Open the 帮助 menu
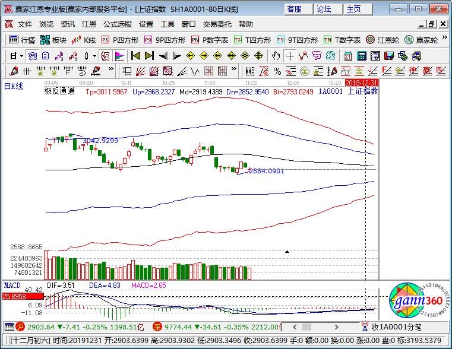This screenshot has height=349, width=452. pyautogui.click(x=246, y=24)
